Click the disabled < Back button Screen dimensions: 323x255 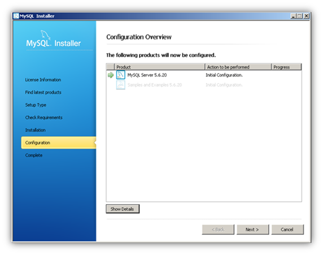pyautogui.click(x=218, y=230)
